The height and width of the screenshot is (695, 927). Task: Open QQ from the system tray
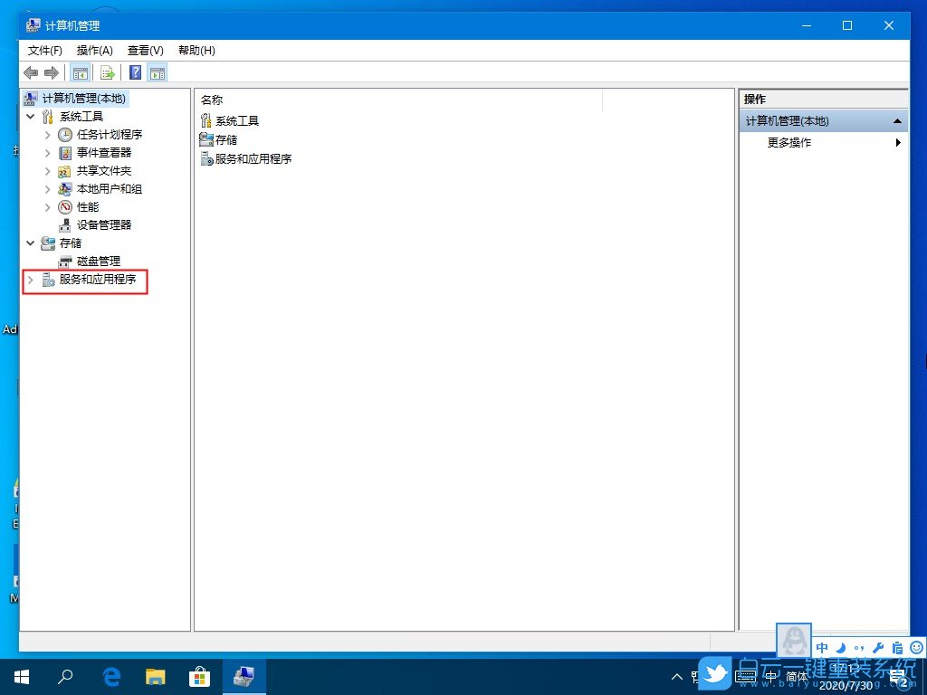[x=794, y=640]
